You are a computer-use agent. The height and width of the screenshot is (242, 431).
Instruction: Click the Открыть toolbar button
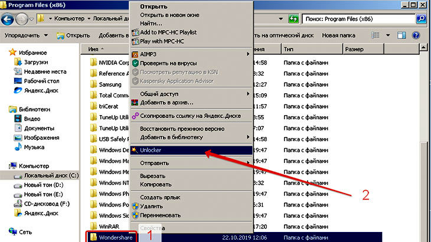click(73, 35)
